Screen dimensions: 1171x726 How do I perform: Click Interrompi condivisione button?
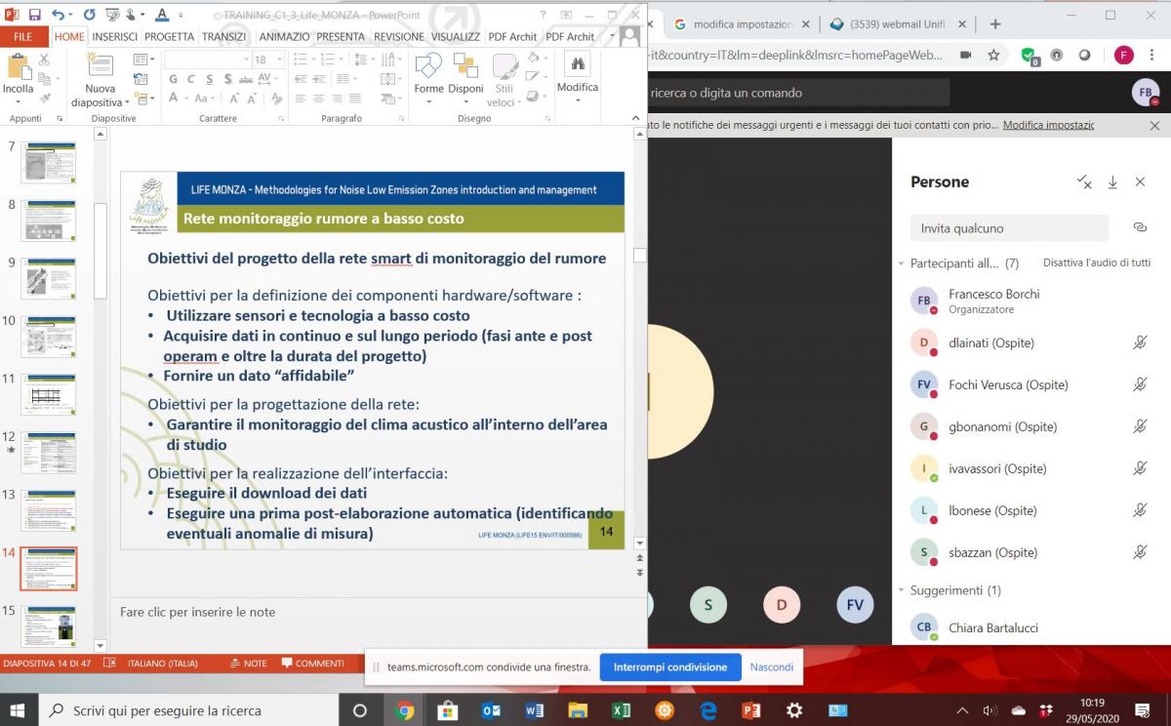click(670, 667)
